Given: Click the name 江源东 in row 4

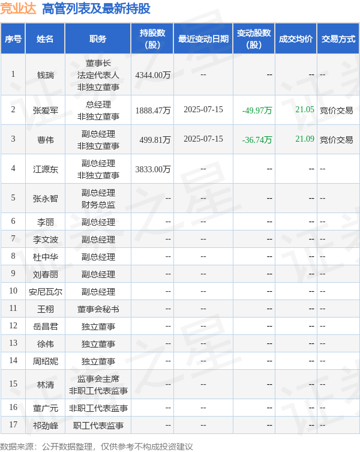Looking at the screenshot, I should click(x=45, y=169).
